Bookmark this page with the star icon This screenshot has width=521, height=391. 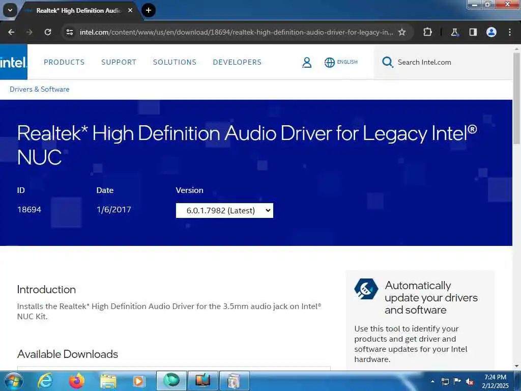coord(402,32)
